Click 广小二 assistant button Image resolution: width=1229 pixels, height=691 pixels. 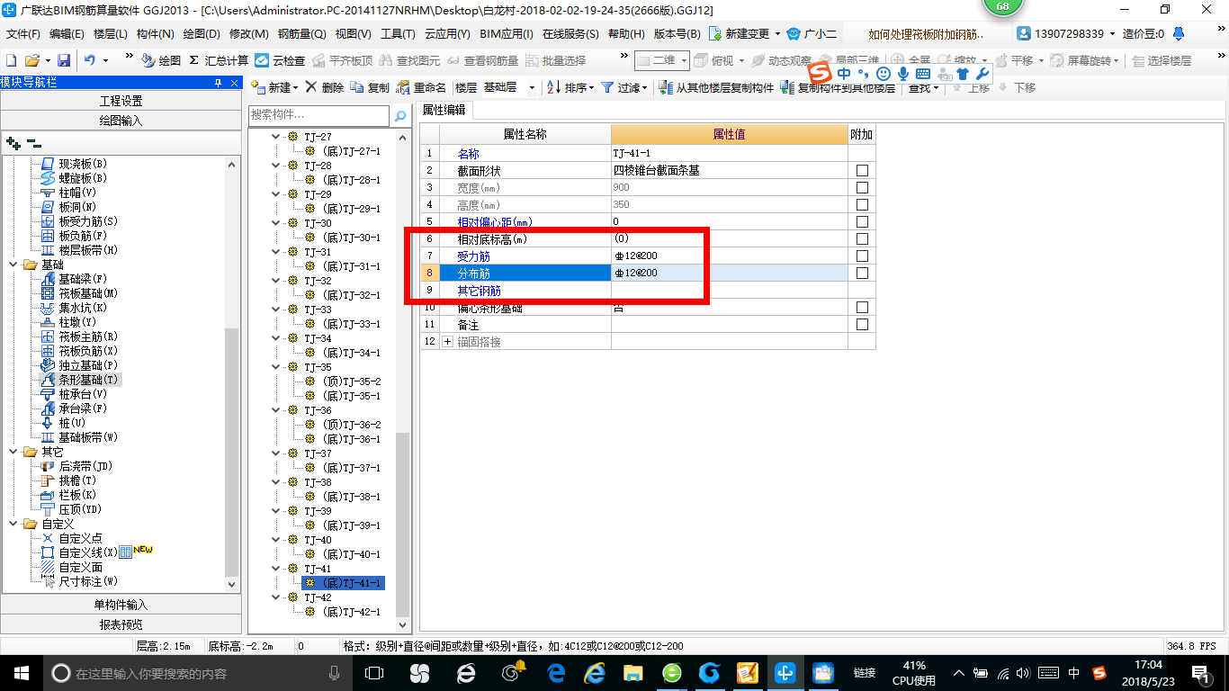812,34
